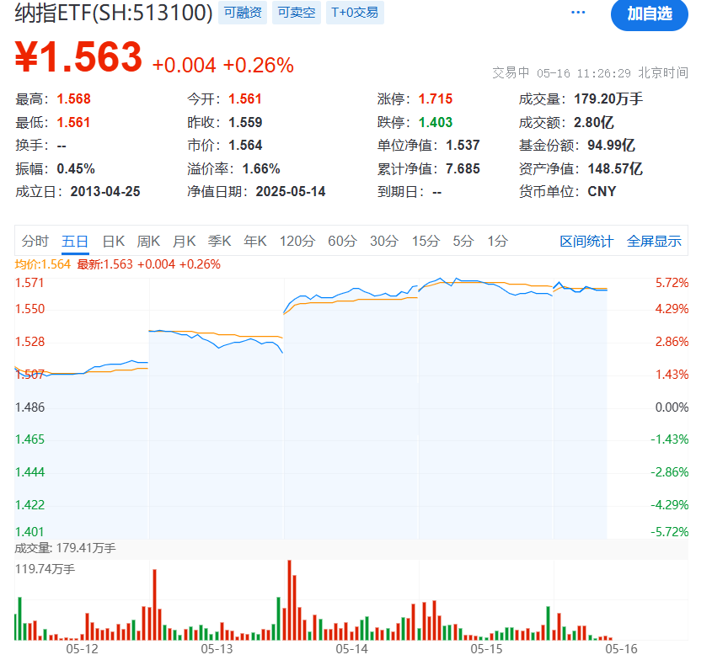Viewport: 712px width, 660px height.
Task: Click the 溢价率 value 1.66%
Action: [261, 168]
